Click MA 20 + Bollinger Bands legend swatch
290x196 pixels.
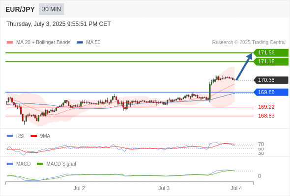click(10, 43)
